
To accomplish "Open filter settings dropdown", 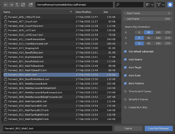I will (x=161, y=5).
